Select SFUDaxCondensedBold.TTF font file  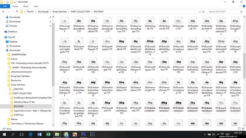tap(79, 25)
